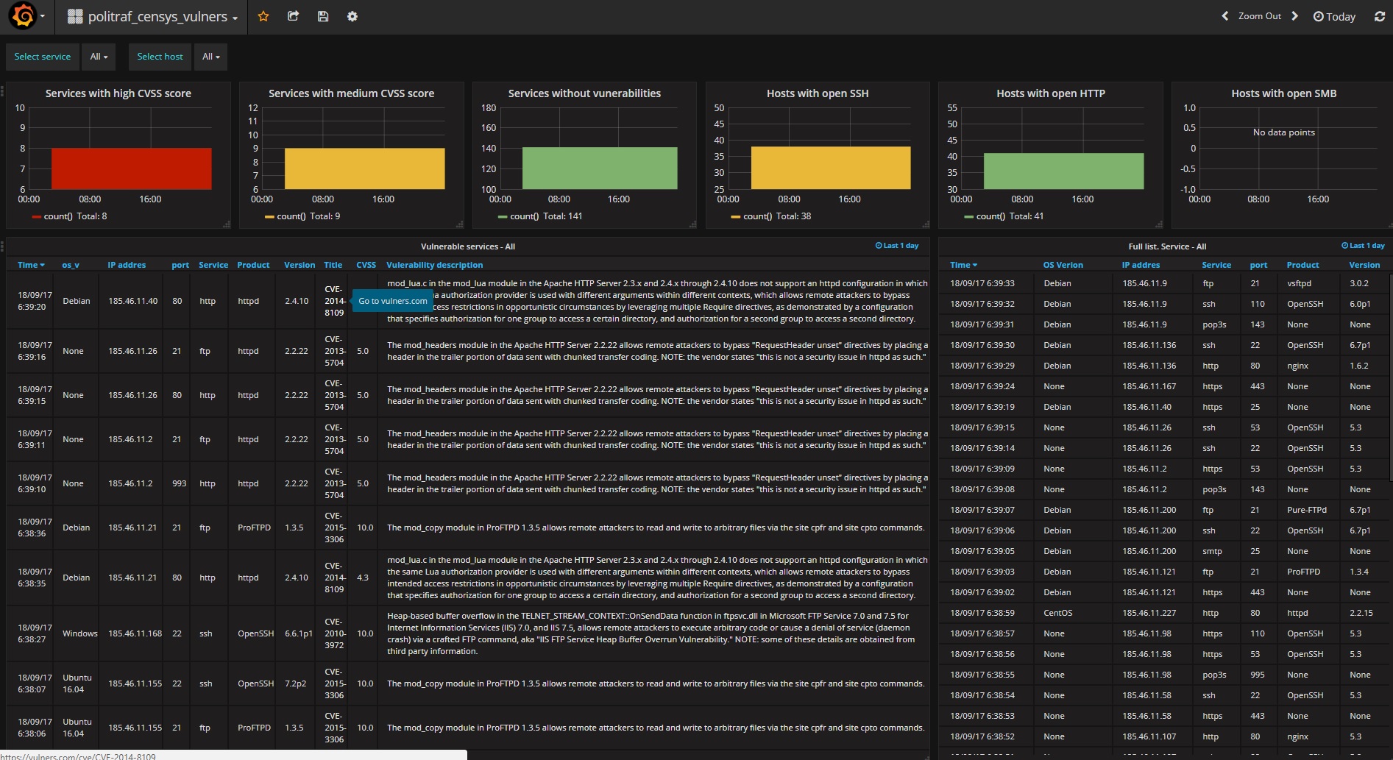Sort vulnerable services by CVSS column

pyautogui.click(x=366, y=265)
